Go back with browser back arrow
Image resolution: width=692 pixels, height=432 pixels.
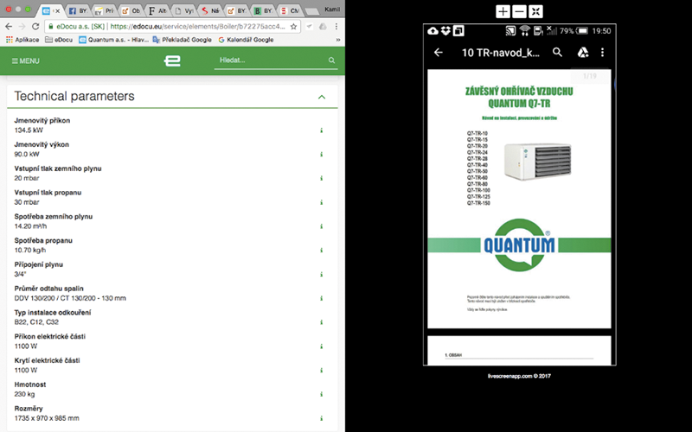click(9, 27)
